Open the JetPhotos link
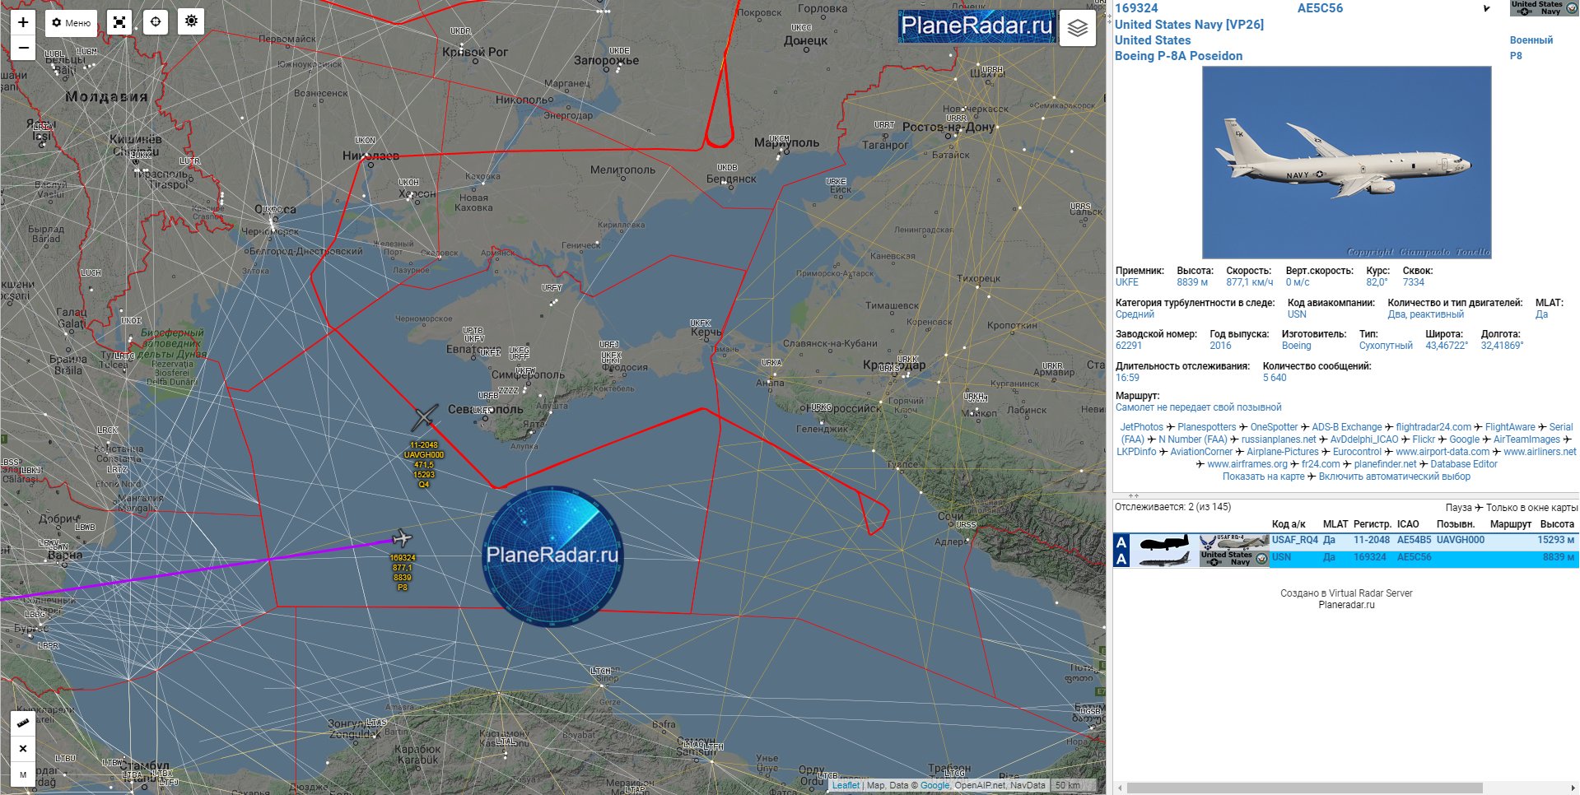The width and height of the screenshot is (1580, 795). point(1141,427)
